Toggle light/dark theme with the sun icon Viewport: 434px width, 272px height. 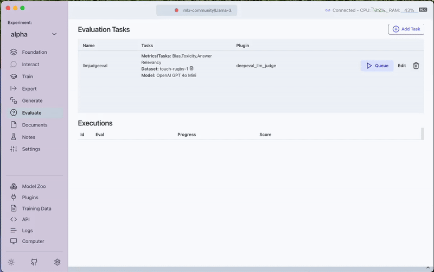pos(11,262)
